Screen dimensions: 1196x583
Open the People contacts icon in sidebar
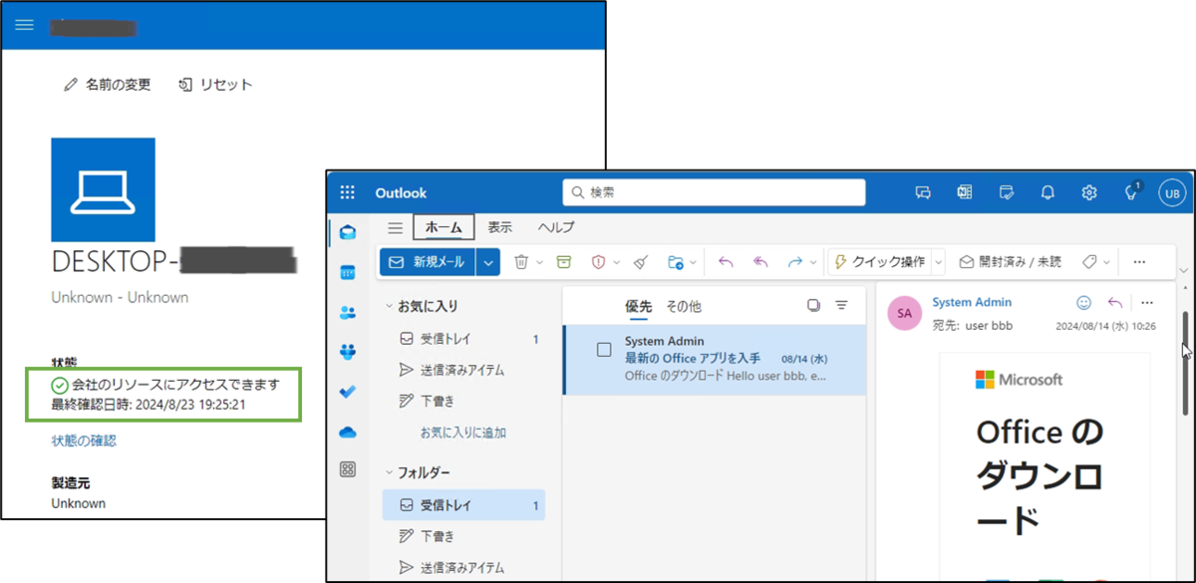[348, 312]
